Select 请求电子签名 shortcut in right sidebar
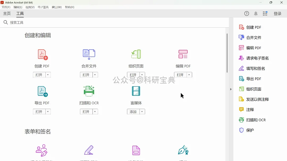287x161 pixels. [254, 58]
